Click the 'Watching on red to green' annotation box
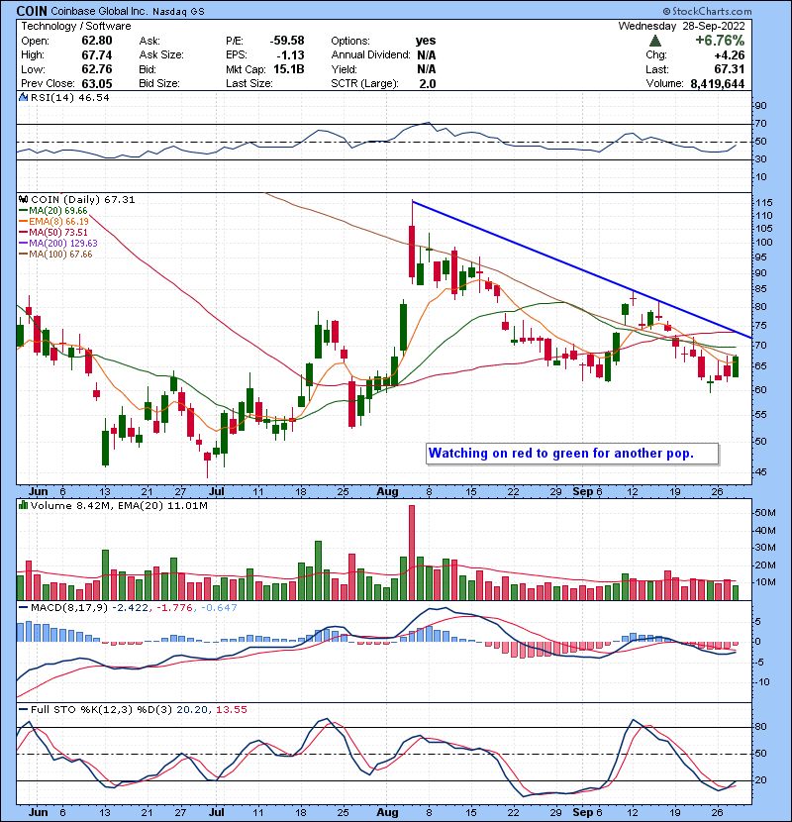Image resolution: width=792 pixels, height=822 pixels. [572, 454]
